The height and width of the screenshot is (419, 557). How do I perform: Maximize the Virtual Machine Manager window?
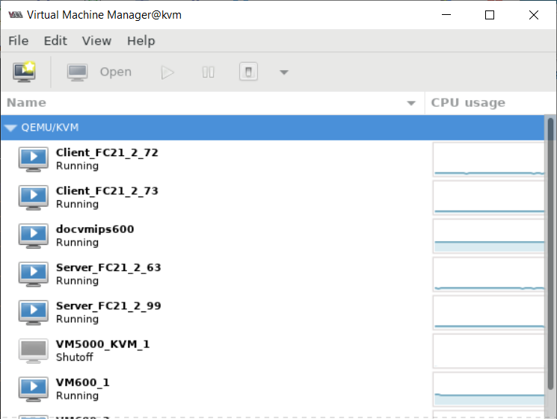[x=490, y=15]
